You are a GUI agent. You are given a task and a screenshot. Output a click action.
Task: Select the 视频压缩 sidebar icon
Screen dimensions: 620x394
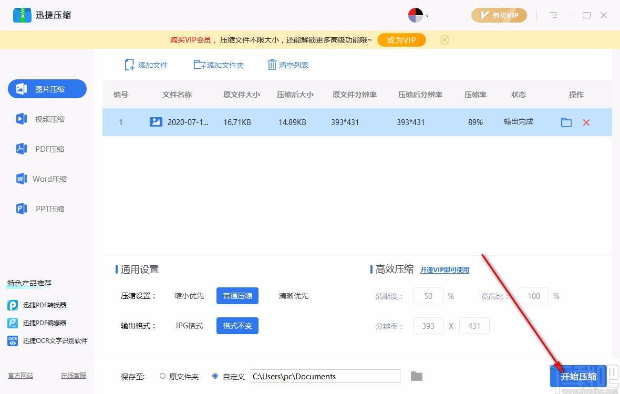click(x=21, y=119)
